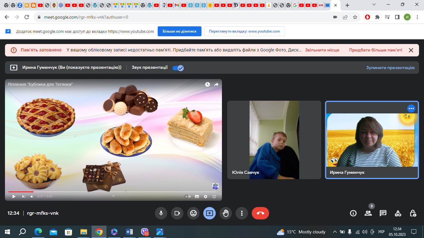Click the УКР language indicator

(381, 232)
